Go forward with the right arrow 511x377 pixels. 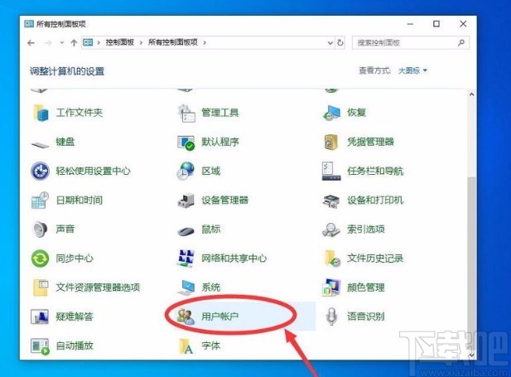(48, 43)
